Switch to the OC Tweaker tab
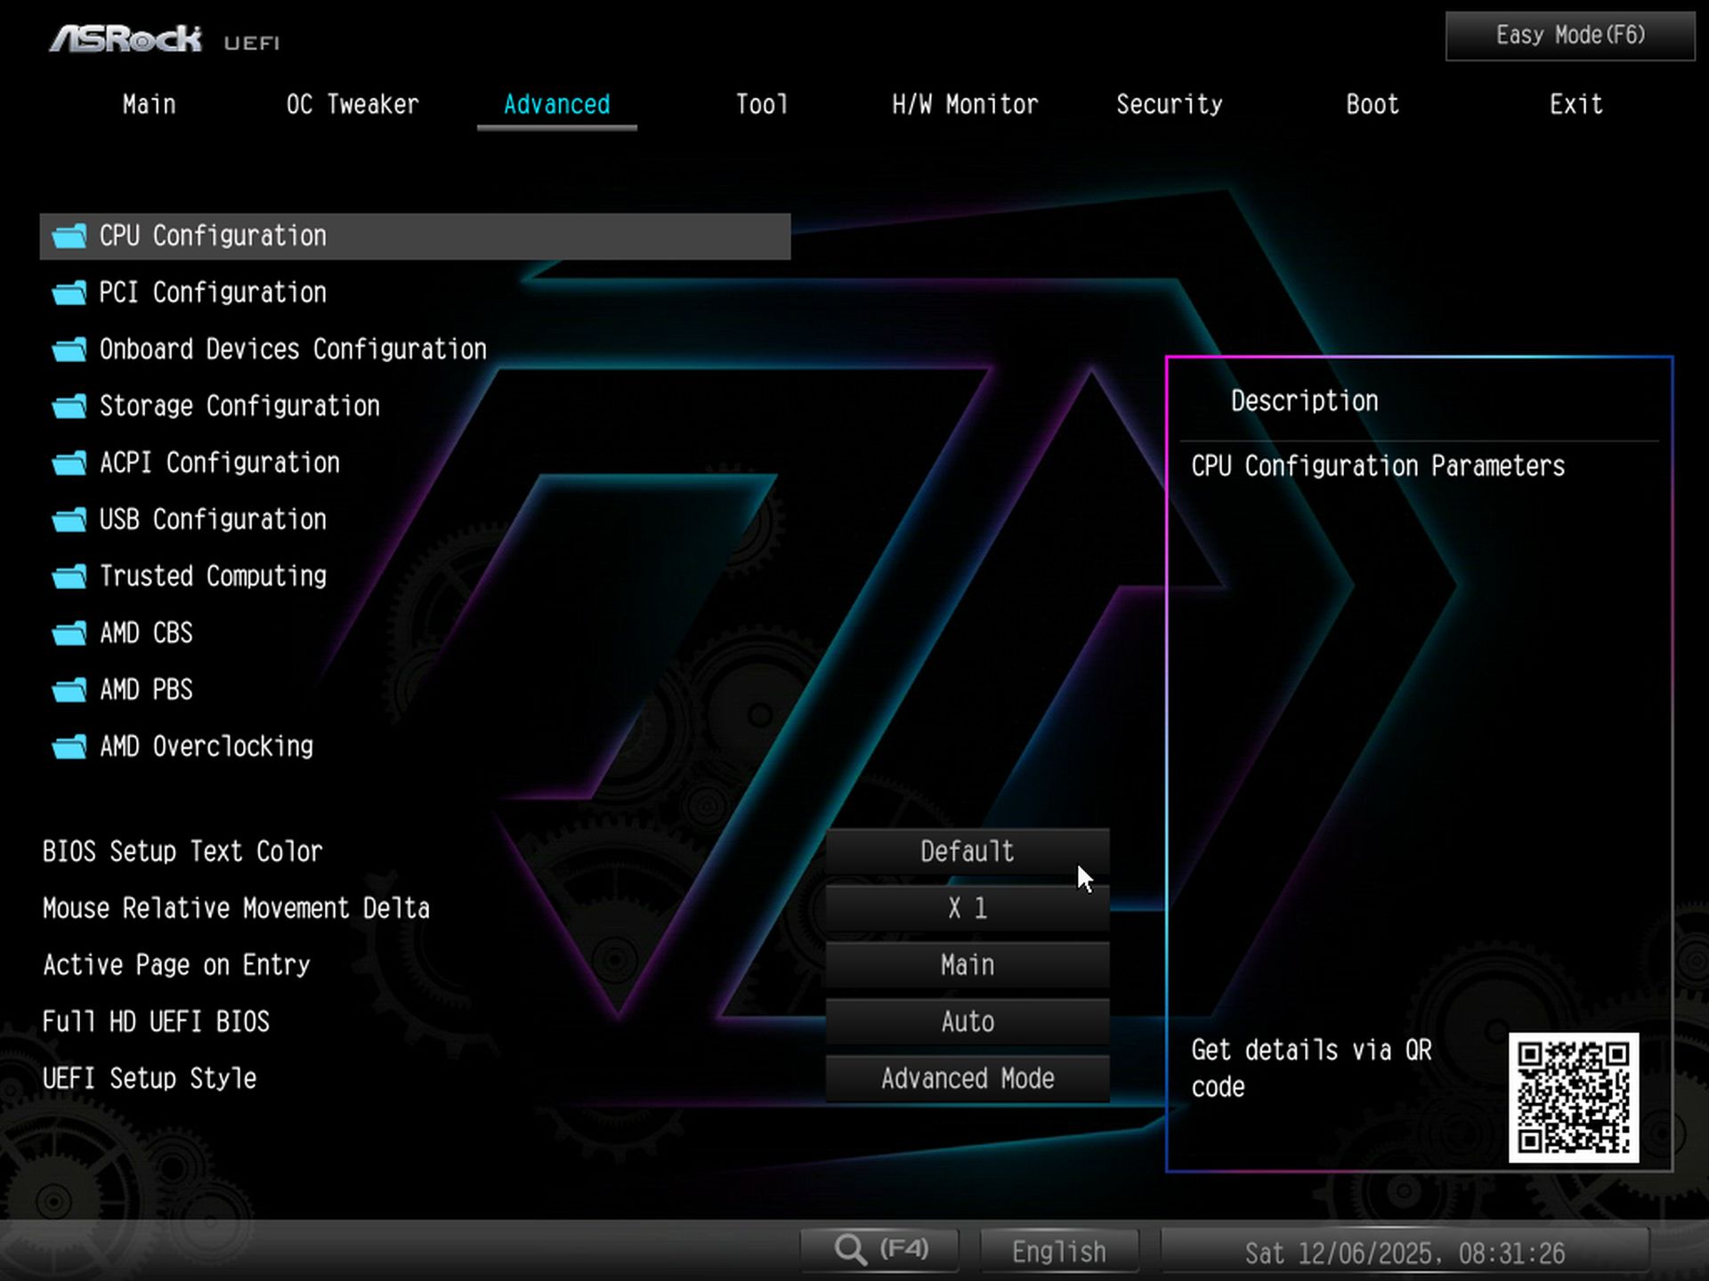The width and height of the screenshot is (1709, 1281). [352, 104]
